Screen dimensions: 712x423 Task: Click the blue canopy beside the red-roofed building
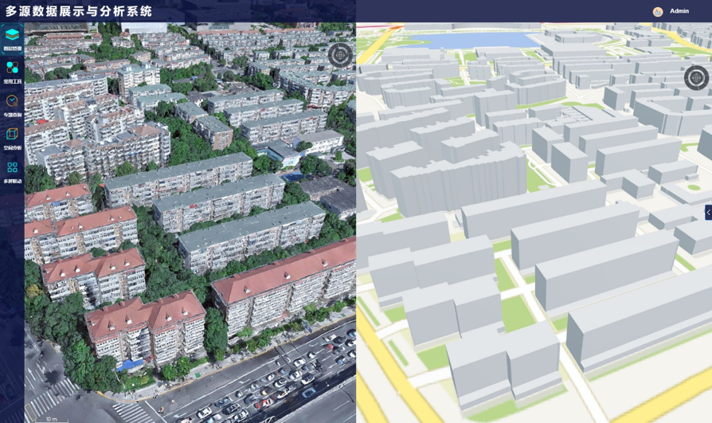tap(130, 366)
